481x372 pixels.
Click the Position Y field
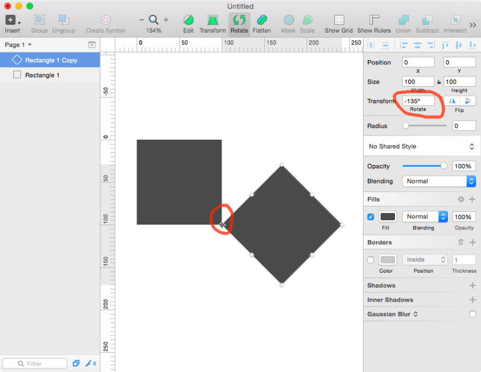[459, 62]
